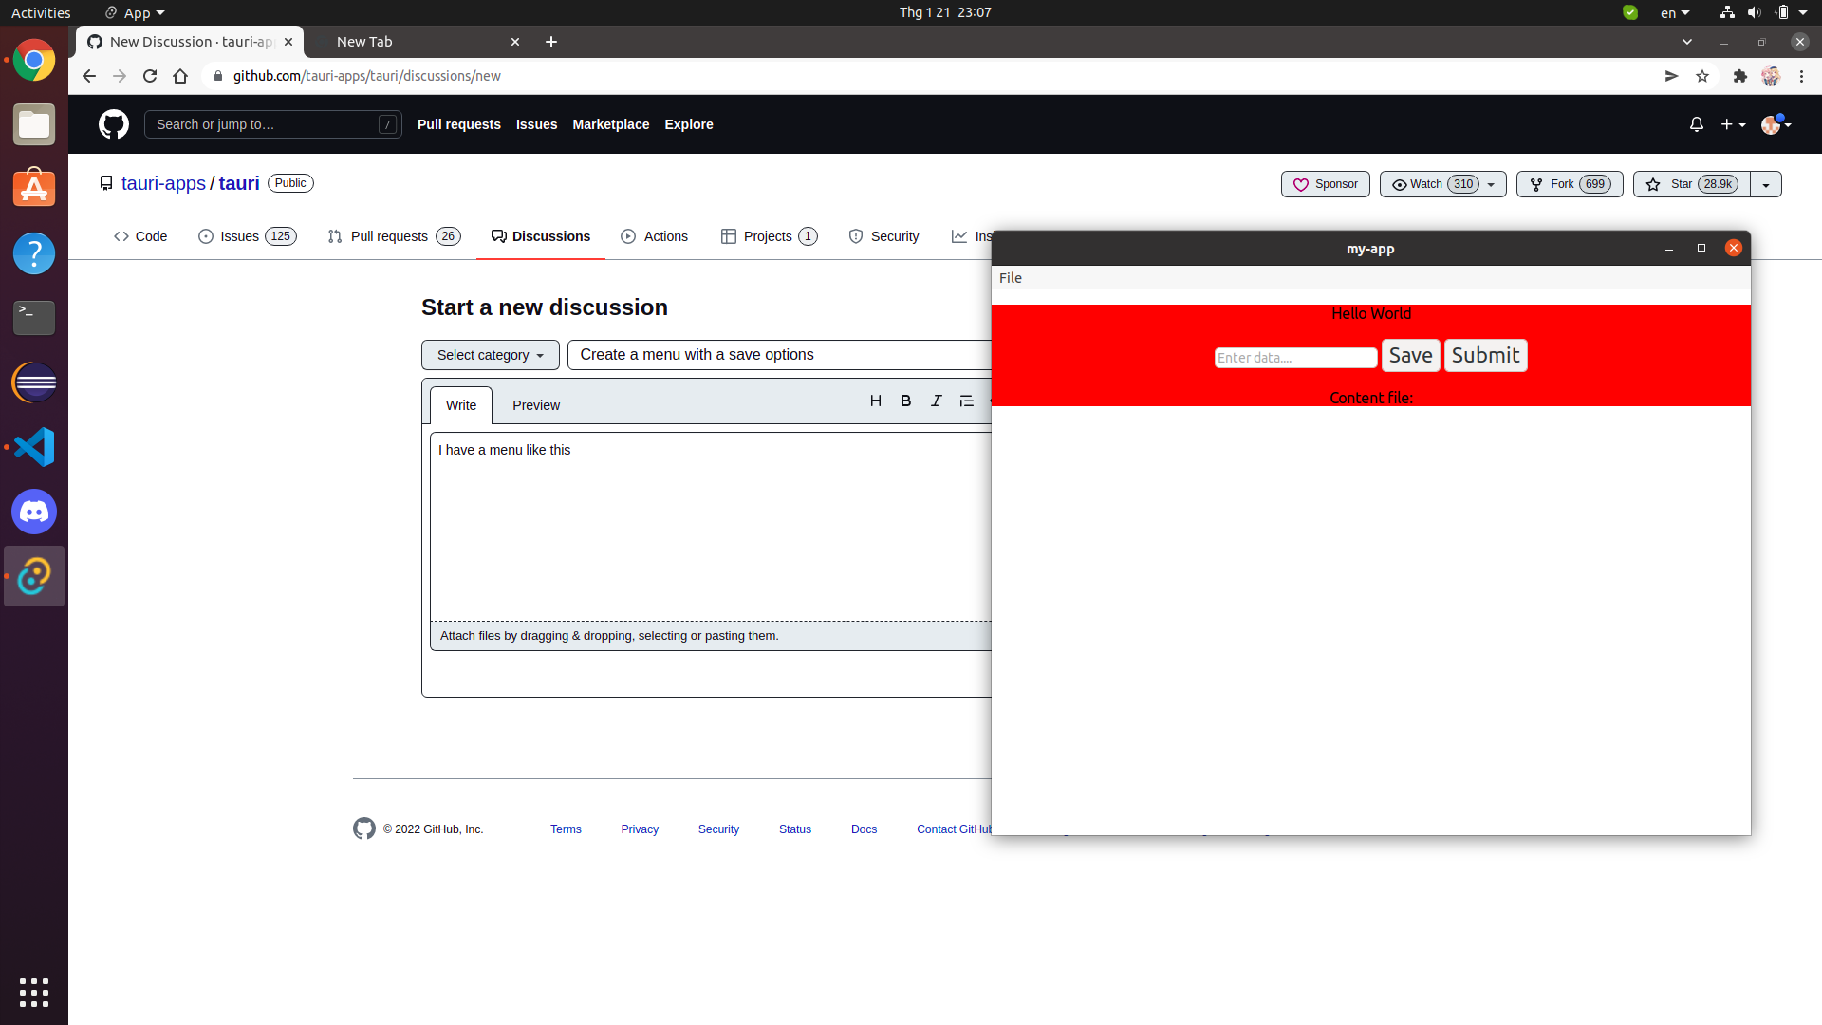Fork the tauri repository

1570,184
